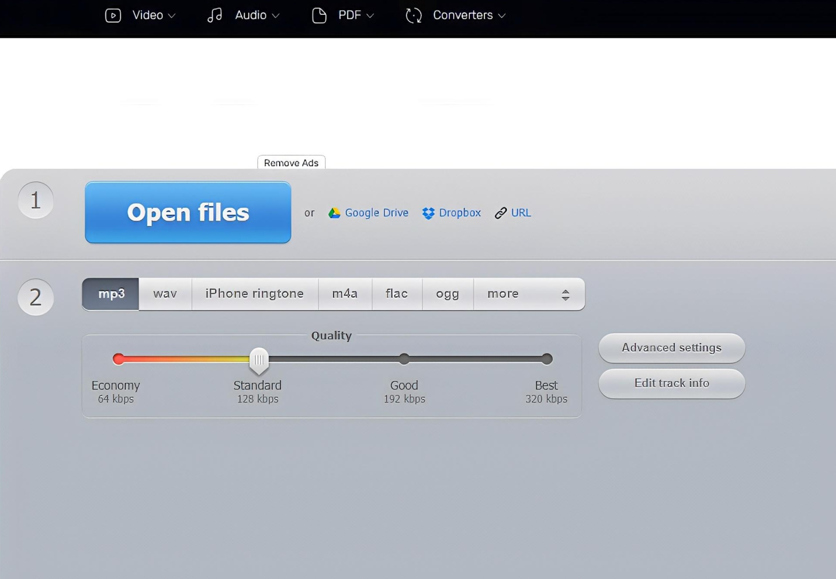
Task: Set quality slider to Best 320 kbps
Action: pyautogui.click(x=546, y=359)
